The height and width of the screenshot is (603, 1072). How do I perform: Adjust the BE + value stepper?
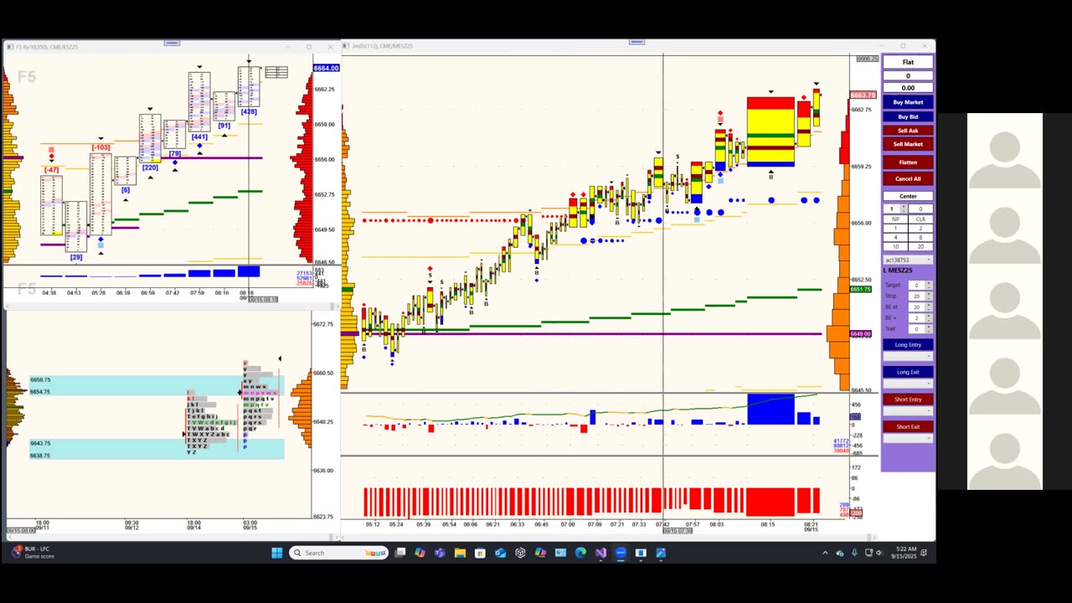pos(929,317)
